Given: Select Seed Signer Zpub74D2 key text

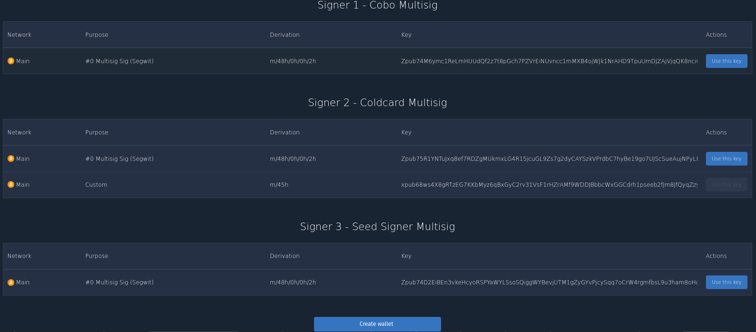Looking at the screenshot, I should pyautogui.click(x=549, y=282).
